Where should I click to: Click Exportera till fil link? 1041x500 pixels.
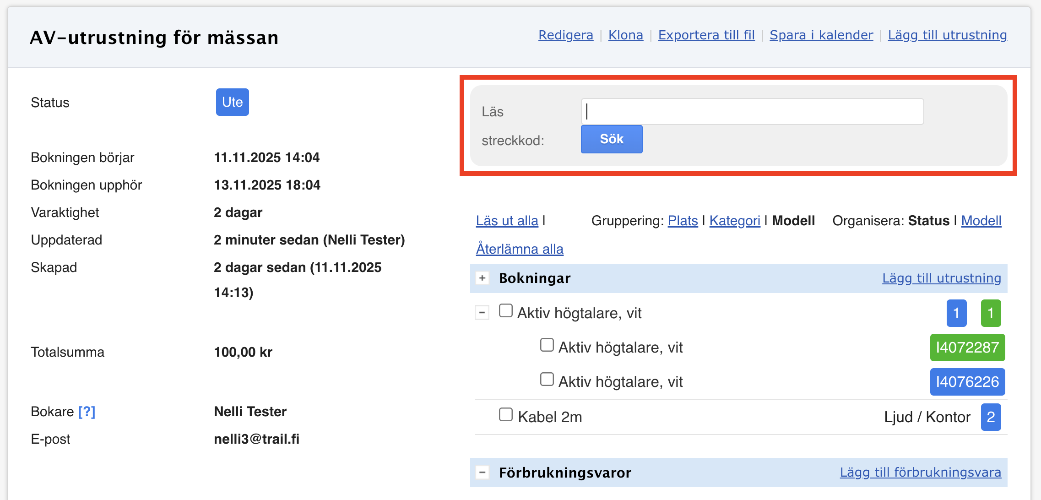coord(706,35)
